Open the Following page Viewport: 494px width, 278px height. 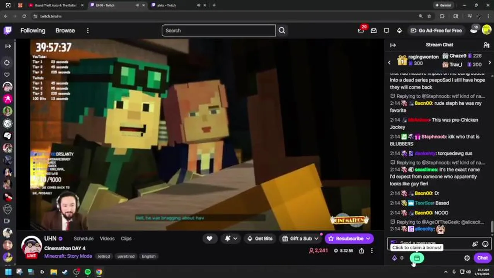pyautogui.click(x=33, y=31)
